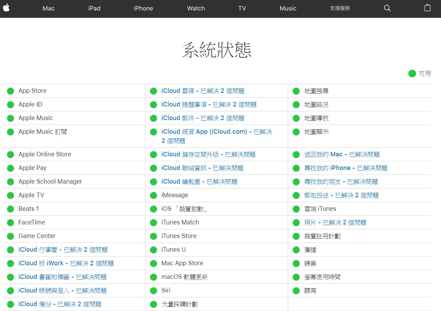This screenshot has height=311, width=441.
Task: Click the Apple logo icon
Action: click(x=6, y=8)
